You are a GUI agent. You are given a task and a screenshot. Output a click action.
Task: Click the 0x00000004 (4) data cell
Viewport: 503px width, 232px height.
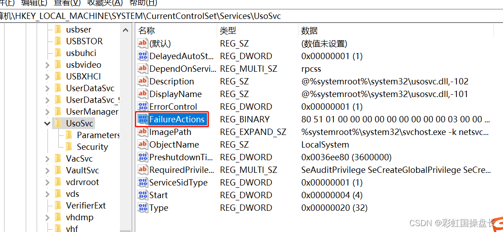(332, 195)
